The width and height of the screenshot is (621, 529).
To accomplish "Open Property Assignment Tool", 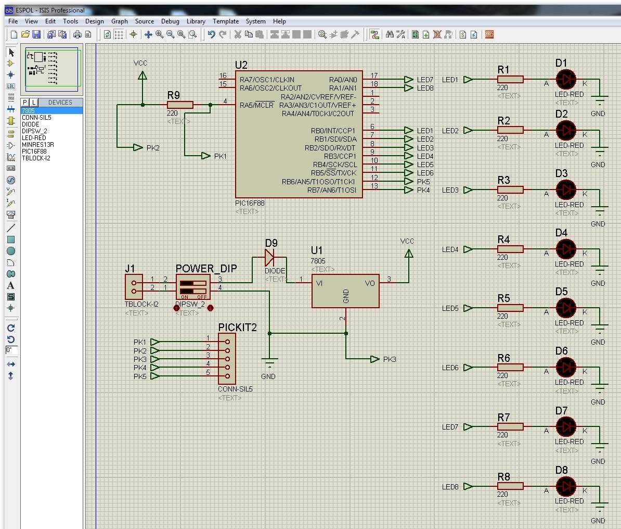I will [x=401, y=34].
